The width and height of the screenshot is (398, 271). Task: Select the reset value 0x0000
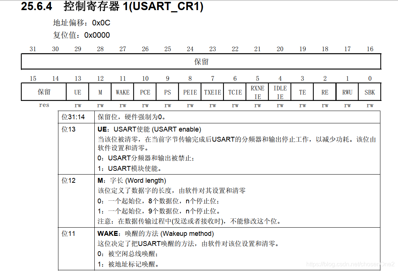[97, 35]
